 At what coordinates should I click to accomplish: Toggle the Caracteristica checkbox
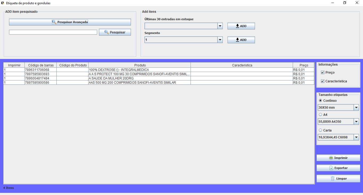pos(323,81)
